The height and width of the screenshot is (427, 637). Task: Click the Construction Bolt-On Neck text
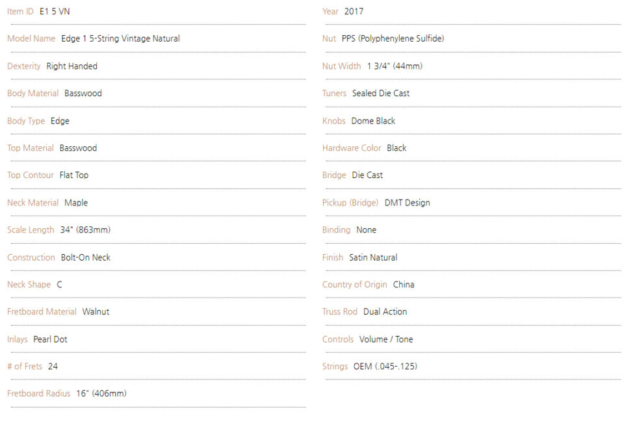tap(86, 257)
